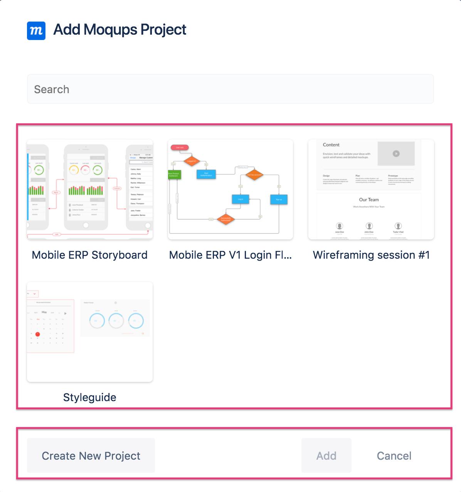461x492 pixels.
Task: Click the Add button
Action: [326, 456]
